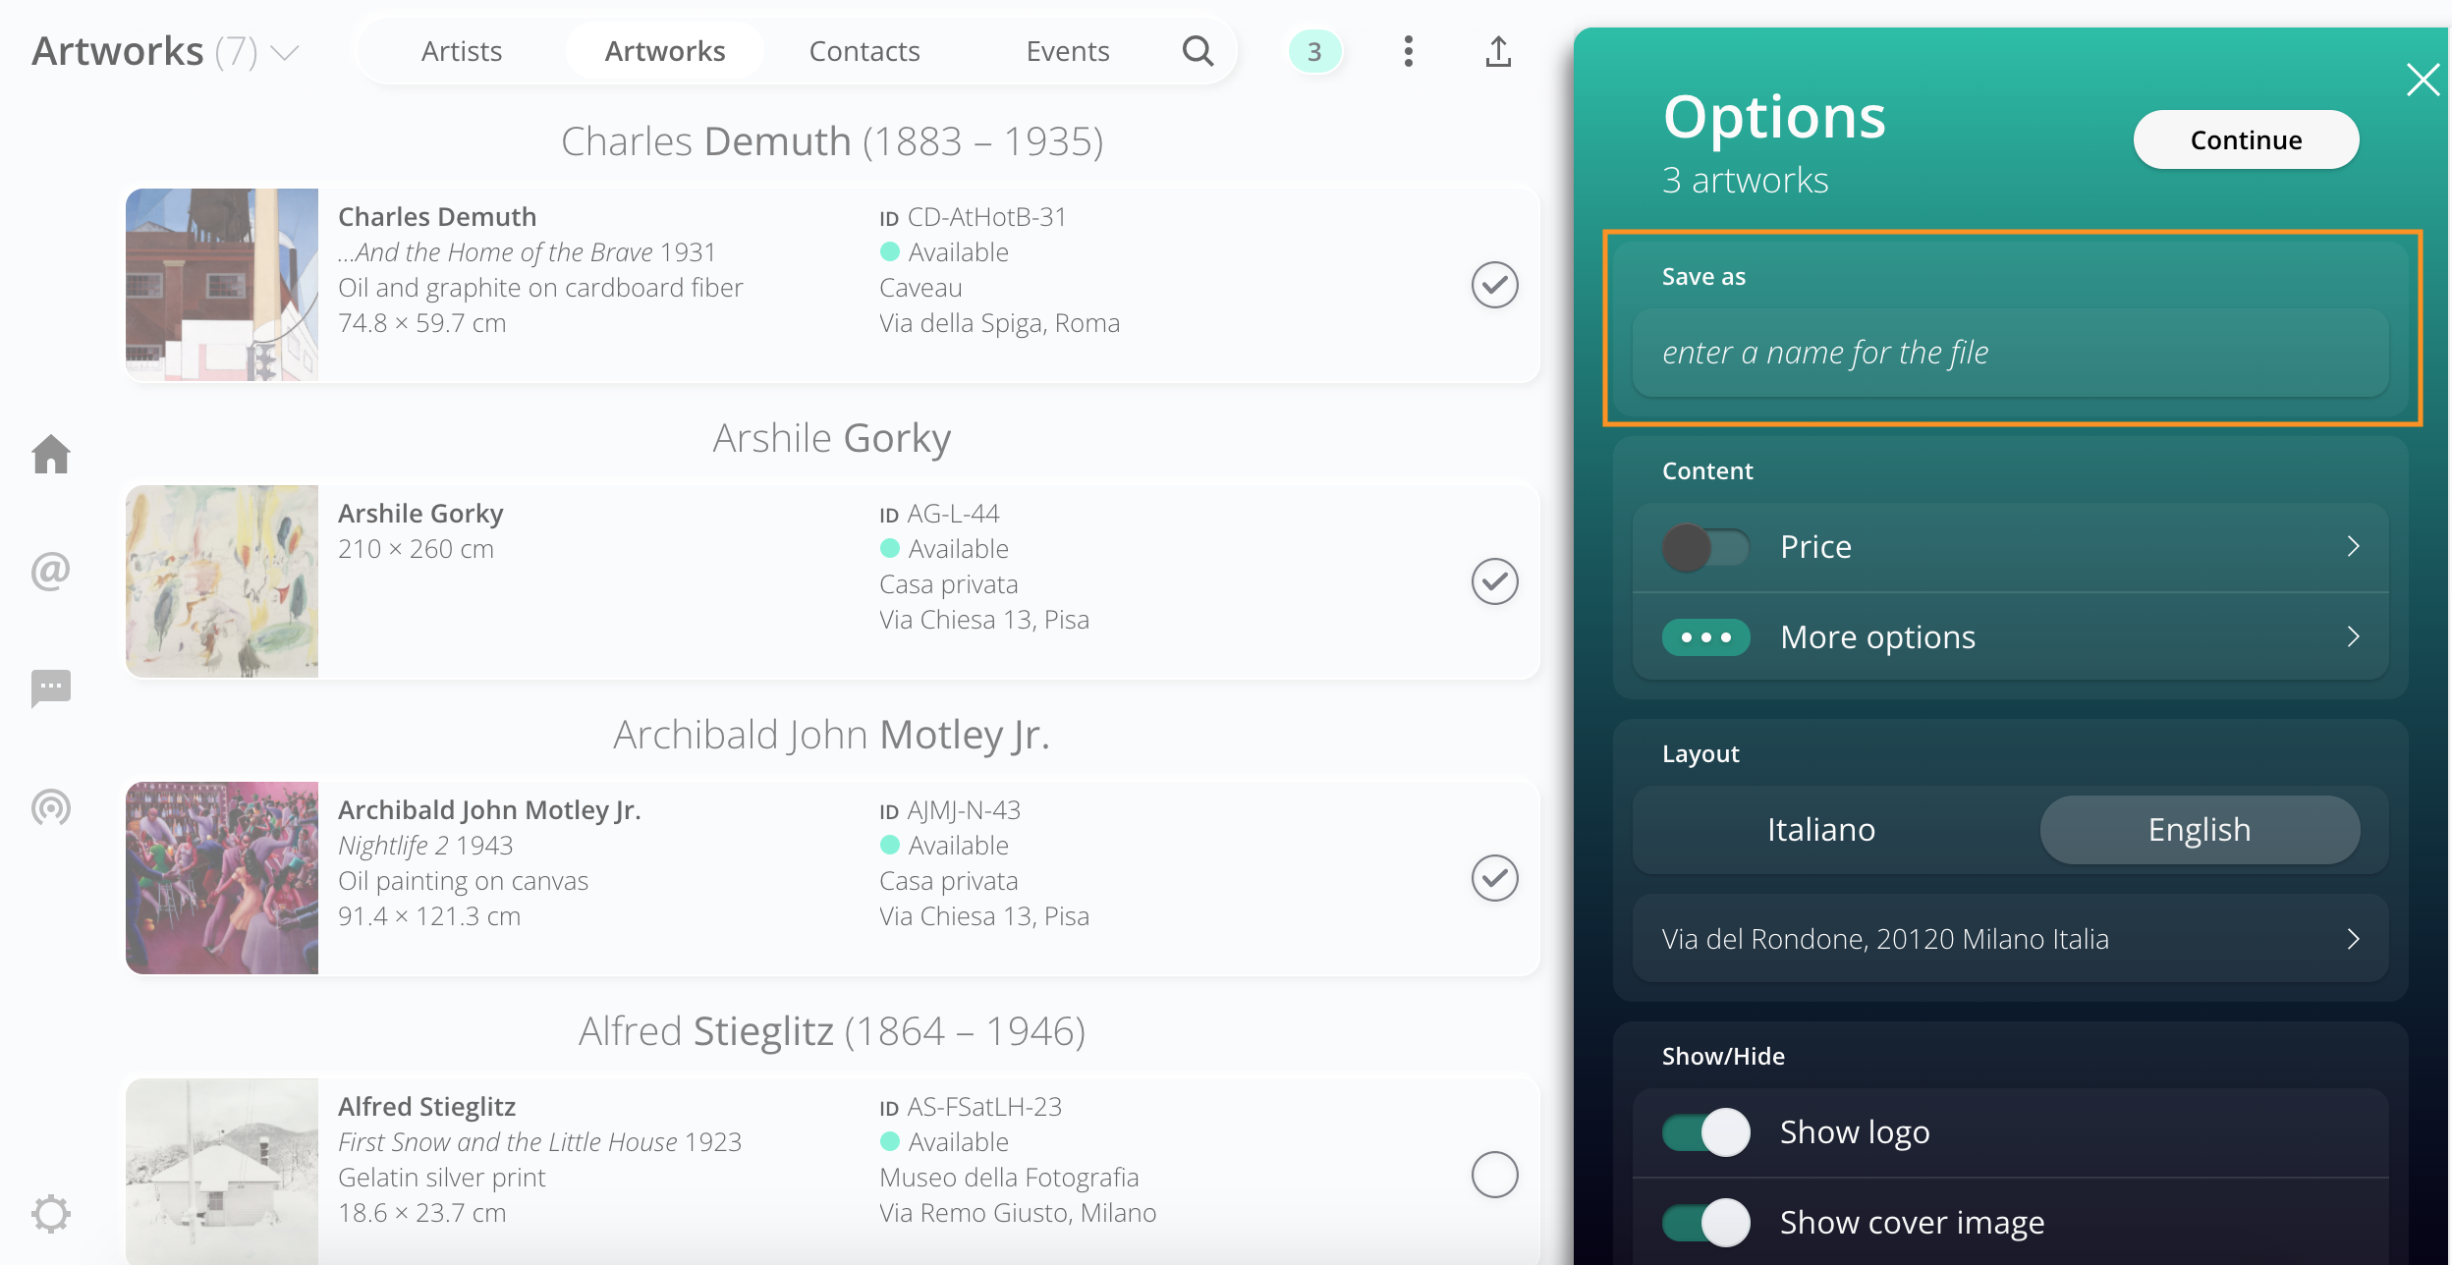The image size is (2452, 1265).
Task: Choose English layout language
Action: coord(2200,830)
